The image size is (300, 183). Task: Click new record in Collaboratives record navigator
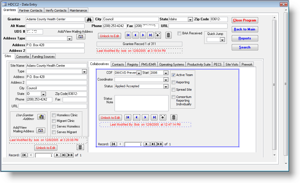160,144
